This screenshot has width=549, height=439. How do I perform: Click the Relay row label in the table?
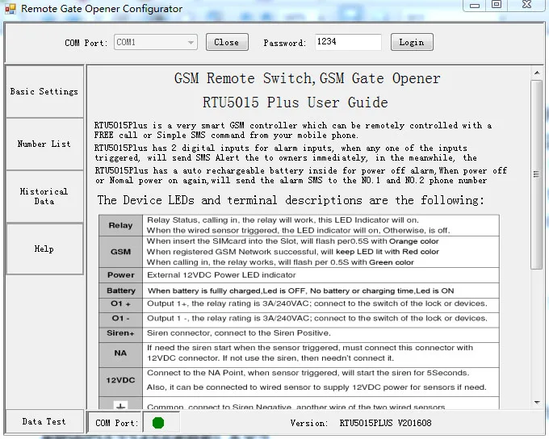120,225
